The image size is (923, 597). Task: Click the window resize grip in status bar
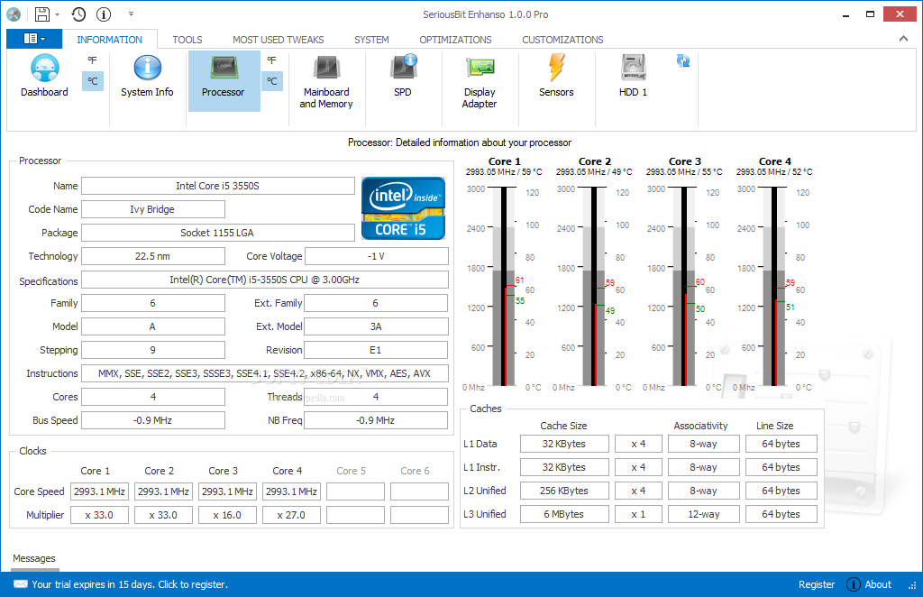pos(912,586)
